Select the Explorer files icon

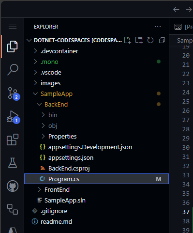[x=13, y=47]
